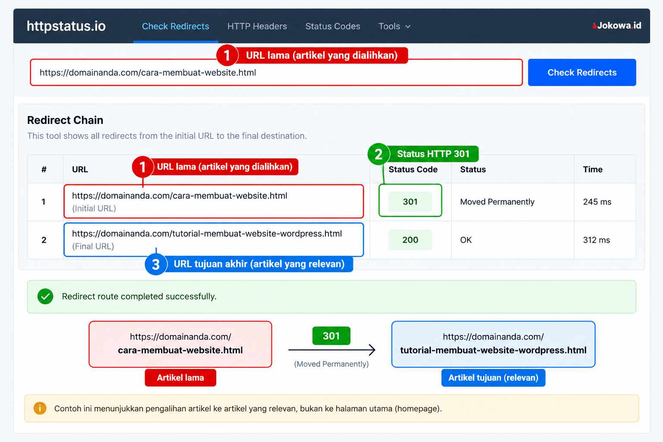Click the orange info icon
This screenshot has width=663, height=442.
pyautogui.click(x=40, y=408)
